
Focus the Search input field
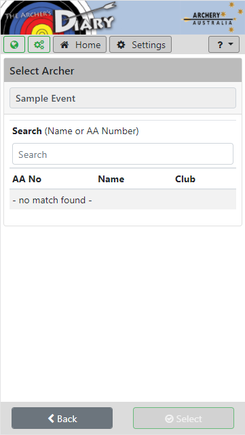[123, 154]
